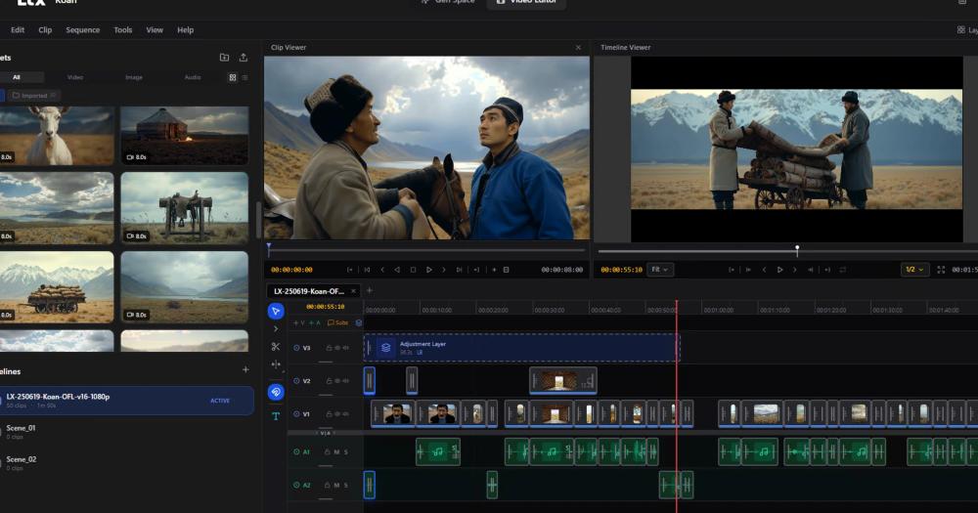Toggle visibility of track V1
Image resolution: width=978 pixels, height=513 pixels.
[x=337, y=414]
